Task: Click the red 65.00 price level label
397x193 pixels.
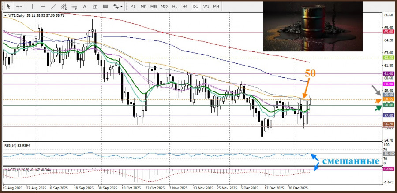Action: [x=388, y=32]
